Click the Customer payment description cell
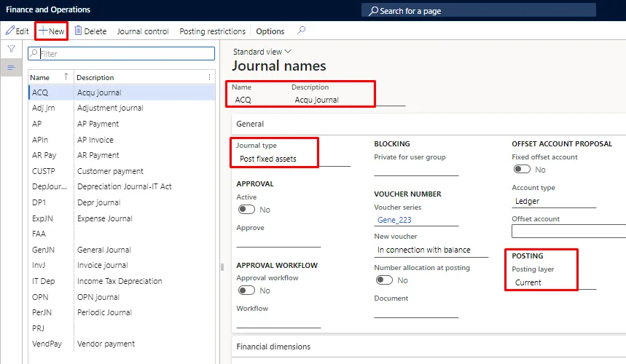 click(110, 171)
